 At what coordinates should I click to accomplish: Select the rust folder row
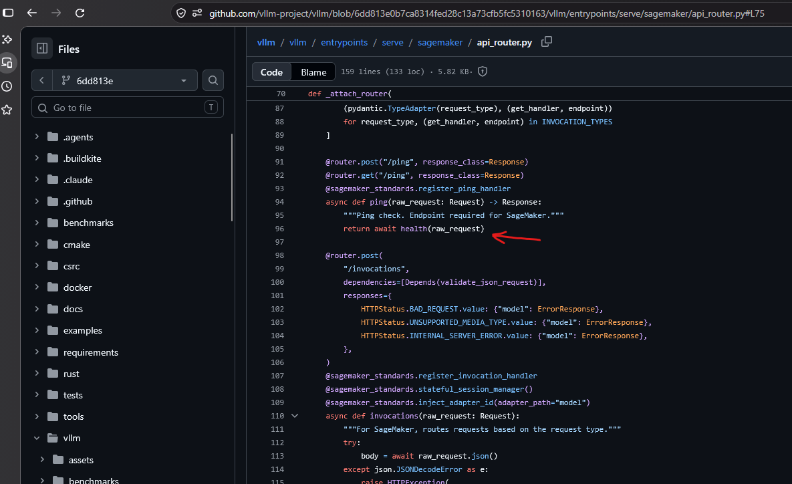[128, 374]
